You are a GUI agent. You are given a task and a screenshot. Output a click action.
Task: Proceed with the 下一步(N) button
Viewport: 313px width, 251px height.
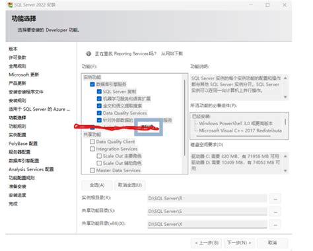[x=239, y=243]
